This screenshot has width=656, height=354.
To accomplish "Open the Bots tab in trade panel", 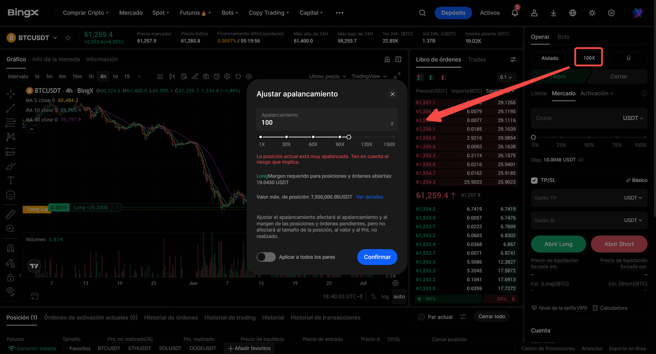I will click(563, 37).
